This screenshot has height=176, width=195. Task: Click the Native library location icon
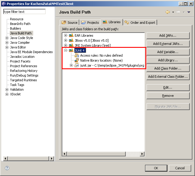[77, 60]
